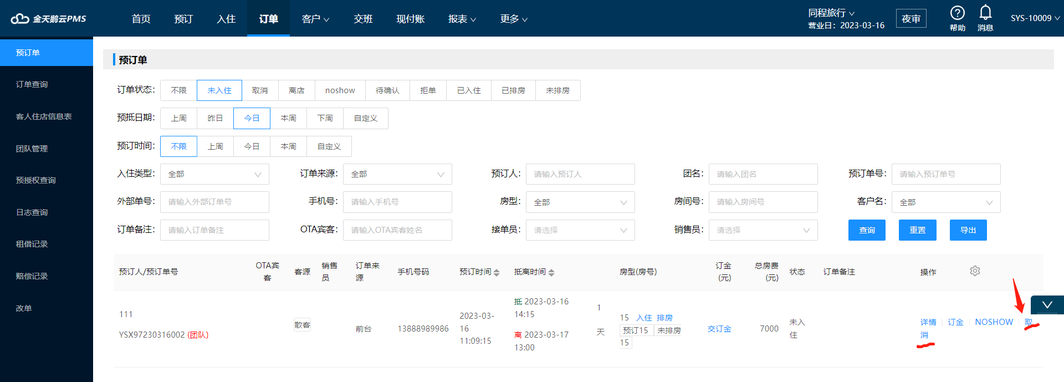Click the 订金 action link
The height and width of the screenshot is (382, 1064).
pos(955,322)
